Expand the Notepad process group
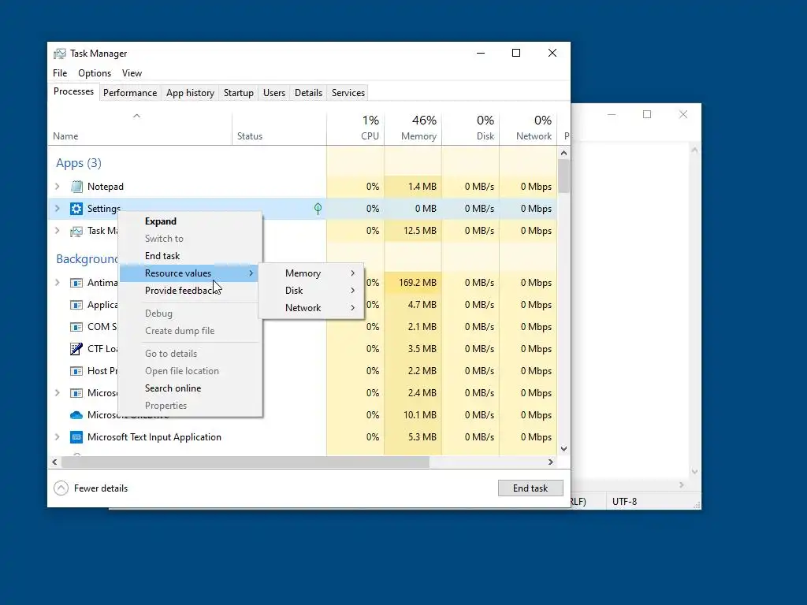Viewport: 807px width, 605px height. [x=57, y=187]
